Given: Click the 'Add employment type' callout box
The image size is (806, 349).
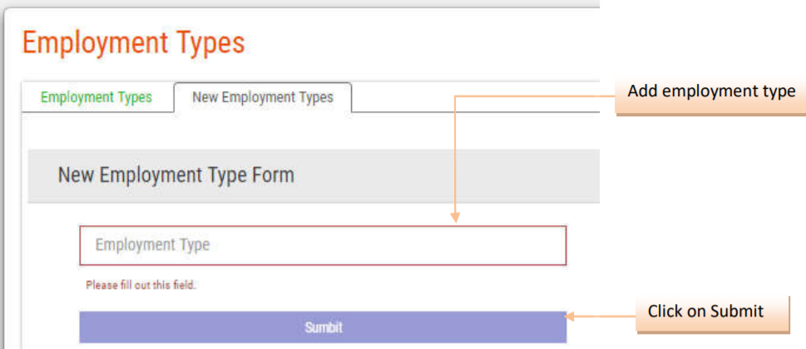Looking at the screenshot, I should click(x=710, y=91).
